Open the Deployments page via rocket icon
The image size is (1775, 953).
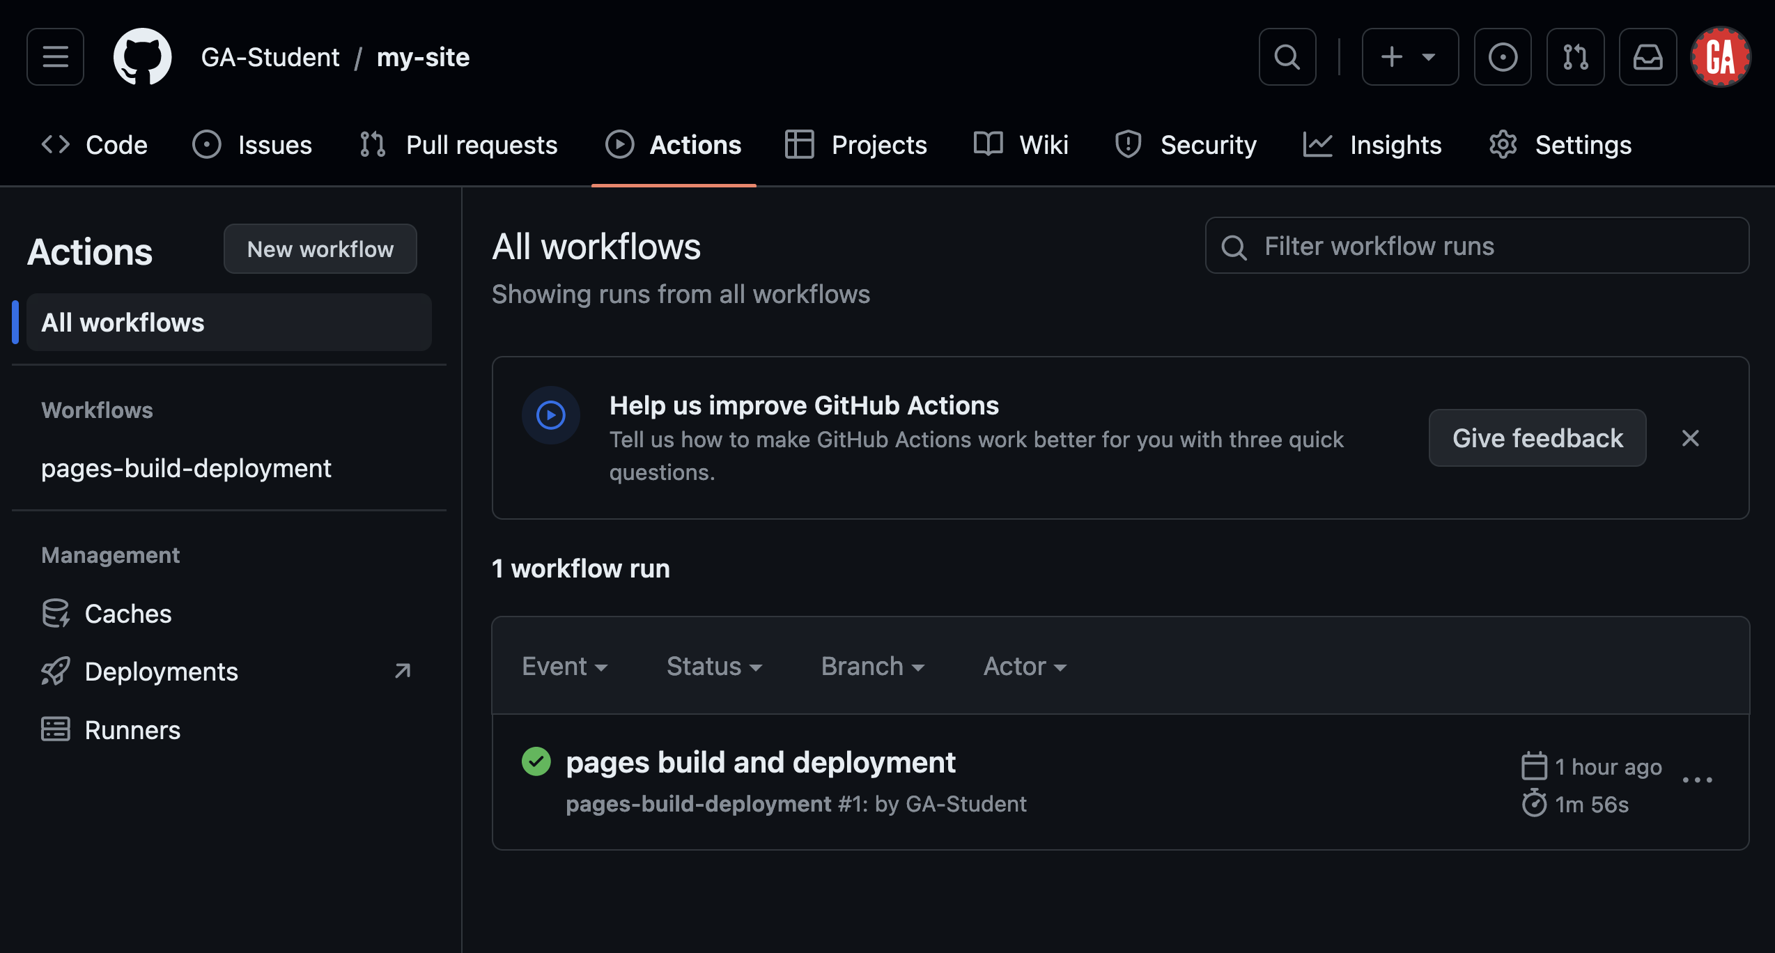tap(160, 671)
